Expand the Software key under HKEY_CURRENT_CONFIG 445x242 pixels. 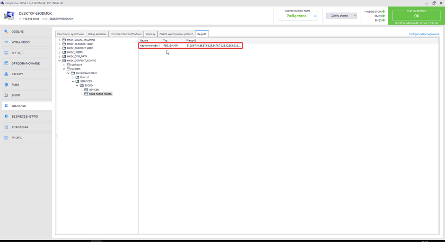64,65
